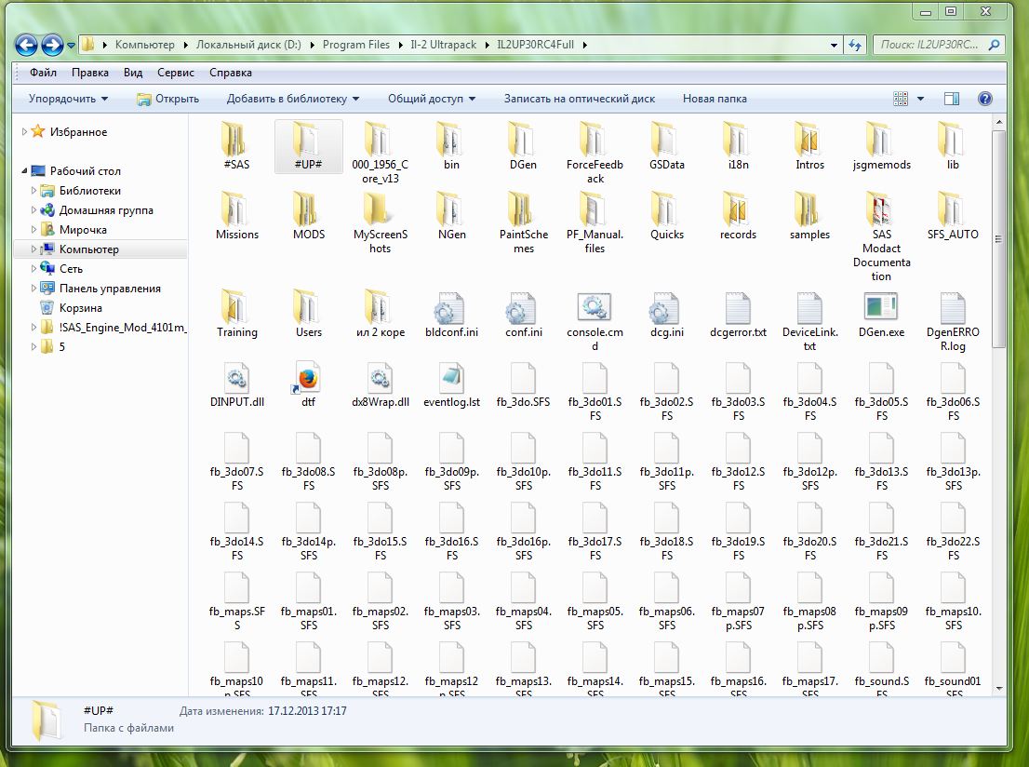Click Записать на оптический диск button

[579, 99]
